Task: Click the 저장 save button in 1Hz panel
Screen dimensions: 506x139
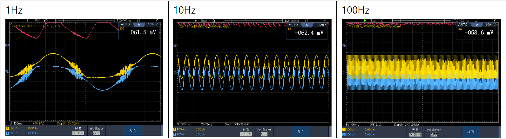Action: pos(133,131)
